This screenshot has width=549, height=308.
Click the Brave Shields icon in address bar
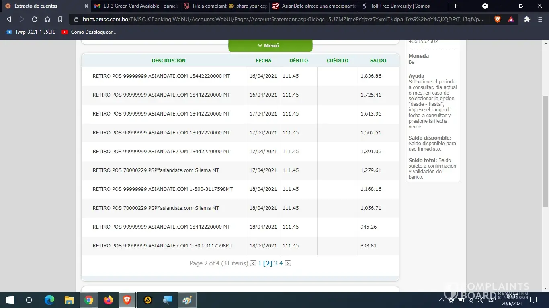tap(498, 19)
